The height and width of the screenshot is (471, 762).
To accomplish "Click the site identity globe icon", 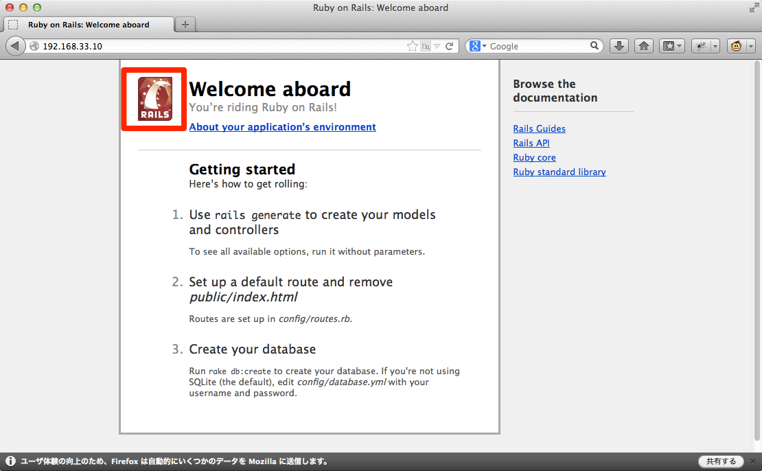I will pos(34,46).
